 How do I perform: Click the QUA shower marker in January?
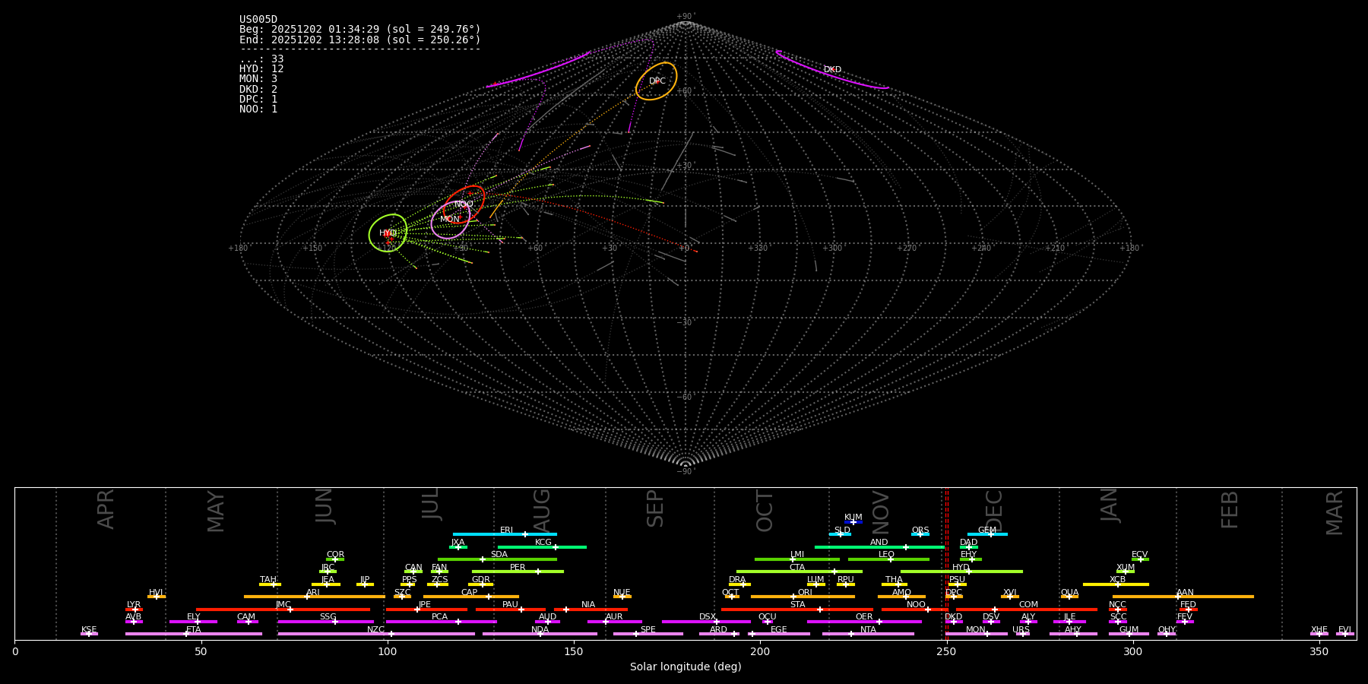point(1069,597)
